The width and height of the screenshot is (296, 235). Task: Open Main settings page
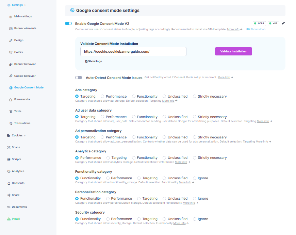23,16
